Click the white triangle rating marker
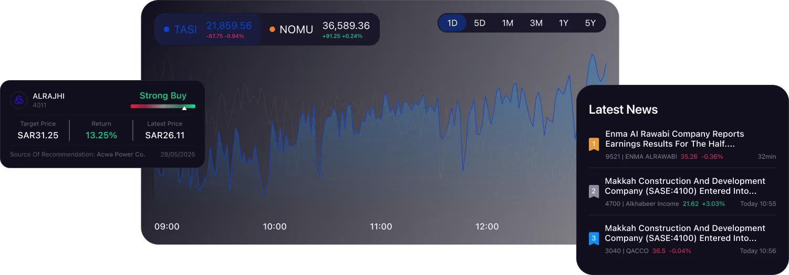 (x=184, y=108)
